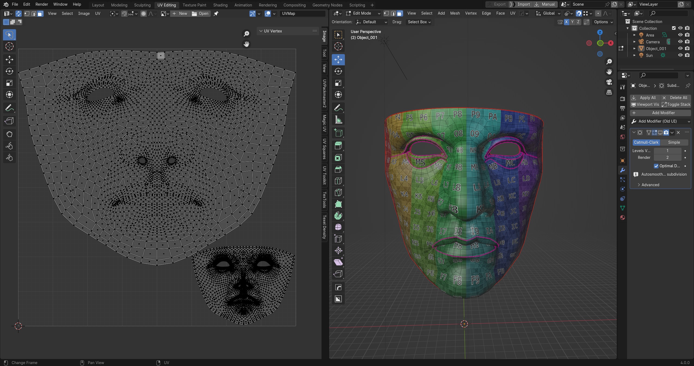Screen dimensions: 694x366
Task: Open the File menu
Action: pos(15,4)
